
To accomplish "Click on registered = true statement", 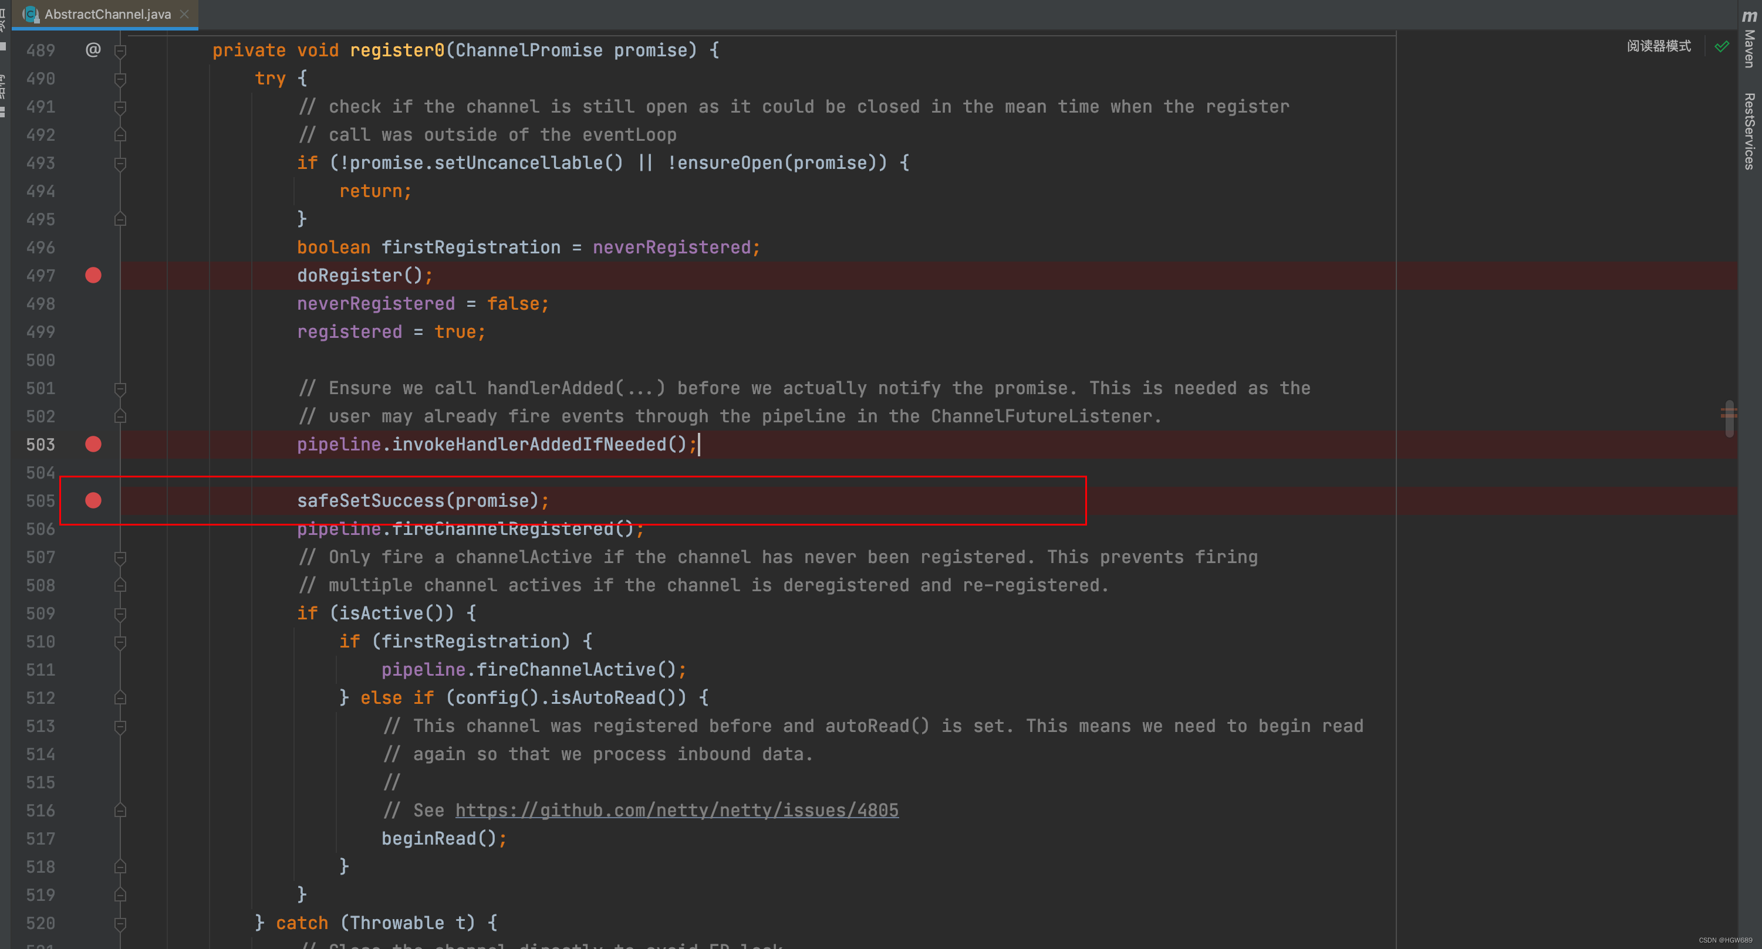I will (x=391, y=331).
